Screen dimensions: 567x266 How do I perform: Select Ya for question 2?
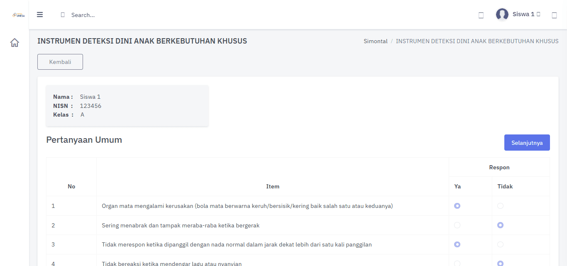[x=457, y=225]
